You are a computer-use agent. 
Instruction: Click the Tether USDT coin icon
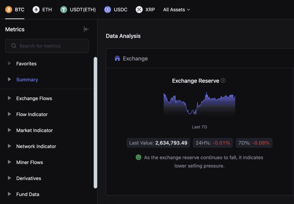[64, 10]
